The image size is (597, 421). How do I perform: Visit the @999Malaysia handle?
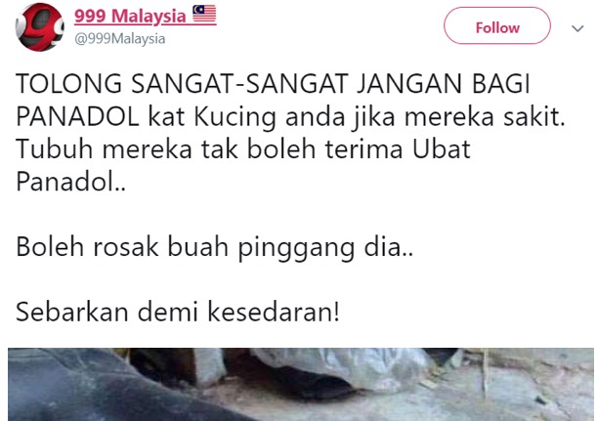(120, 39)
